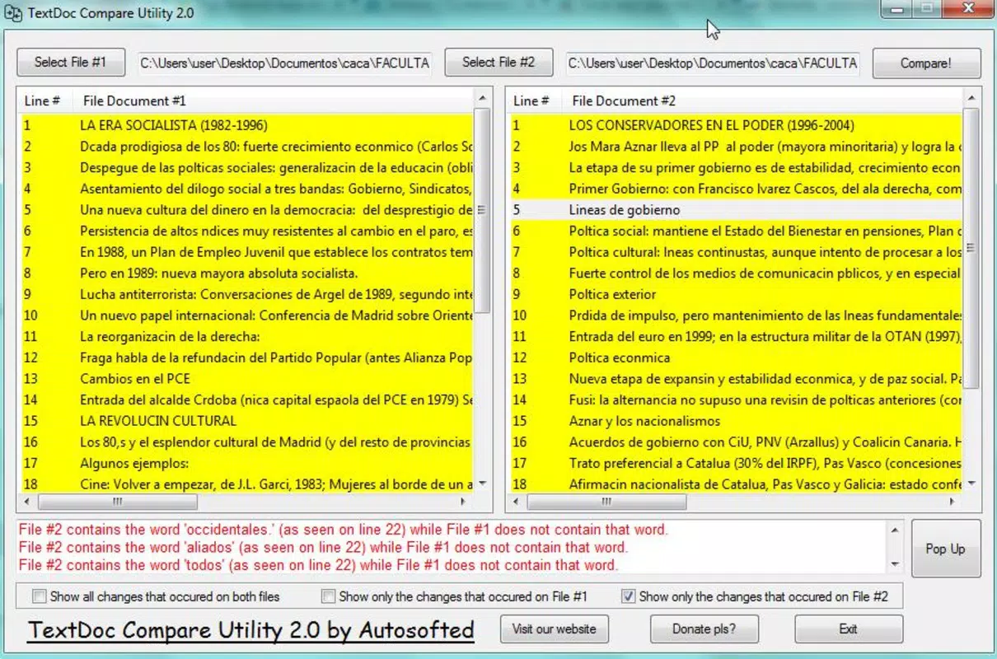Click File #1 scroll right arrow
The width and height of the screenshot is (997, 659).
[x=464, y=501]
